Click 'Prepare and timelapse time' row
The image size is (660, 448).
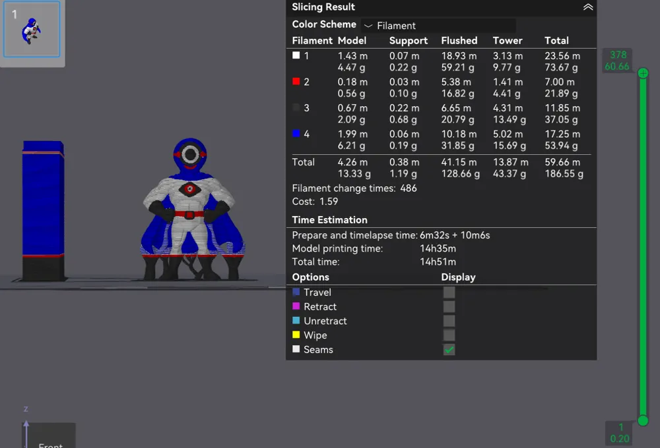391,235
